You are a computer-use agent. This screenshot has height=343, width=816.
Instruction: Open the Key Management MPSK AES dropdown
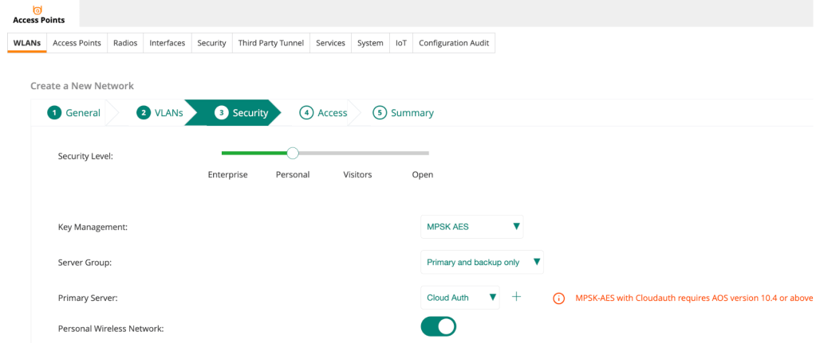click(x=471, y=227)
